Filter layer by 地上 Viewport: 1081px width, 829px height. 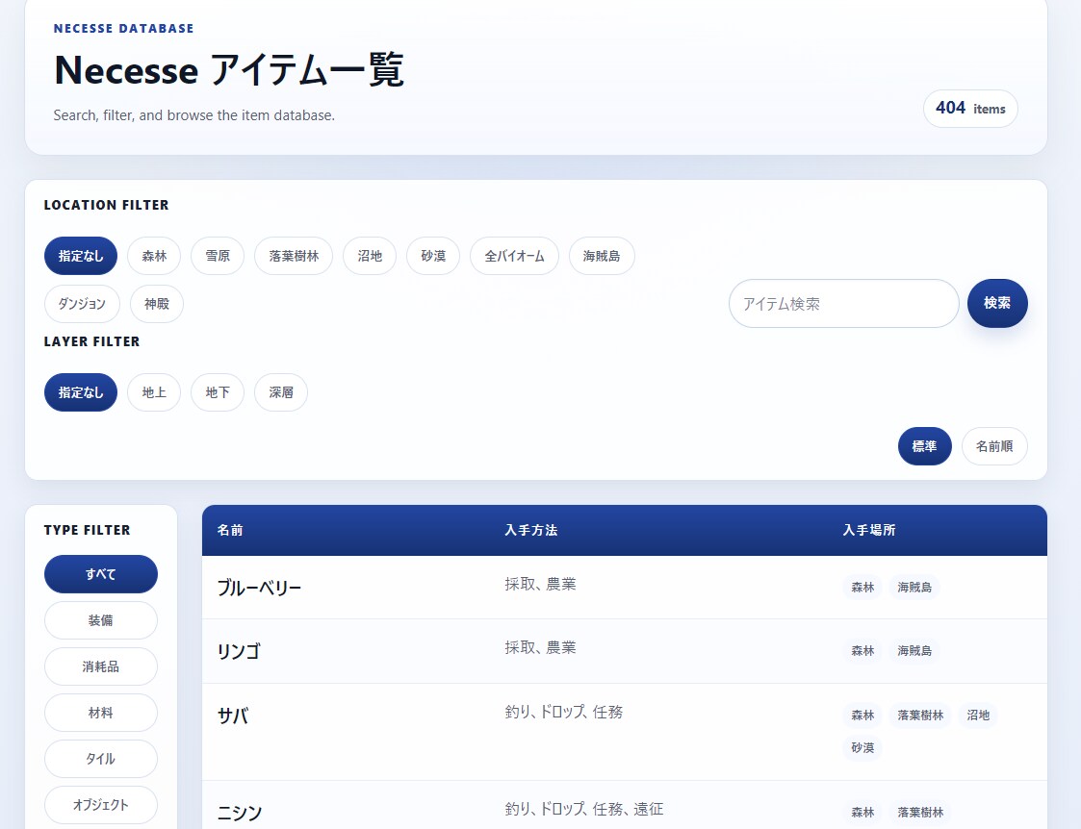pos(154,392)
